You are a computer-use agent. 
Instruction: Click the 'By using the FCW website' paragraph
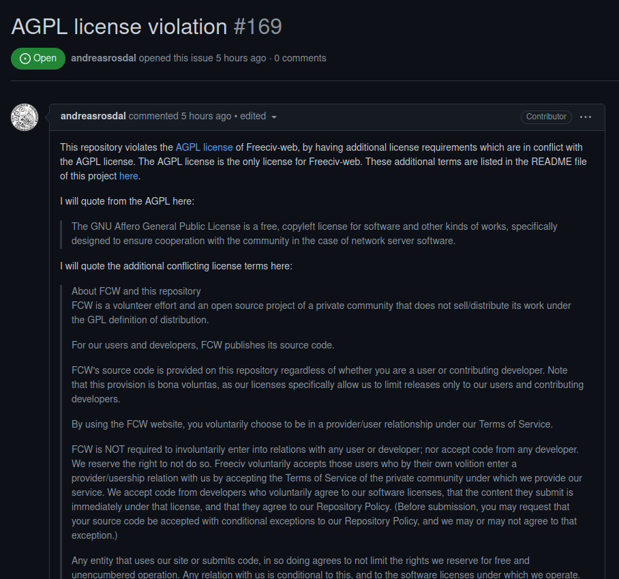point(312,424)
